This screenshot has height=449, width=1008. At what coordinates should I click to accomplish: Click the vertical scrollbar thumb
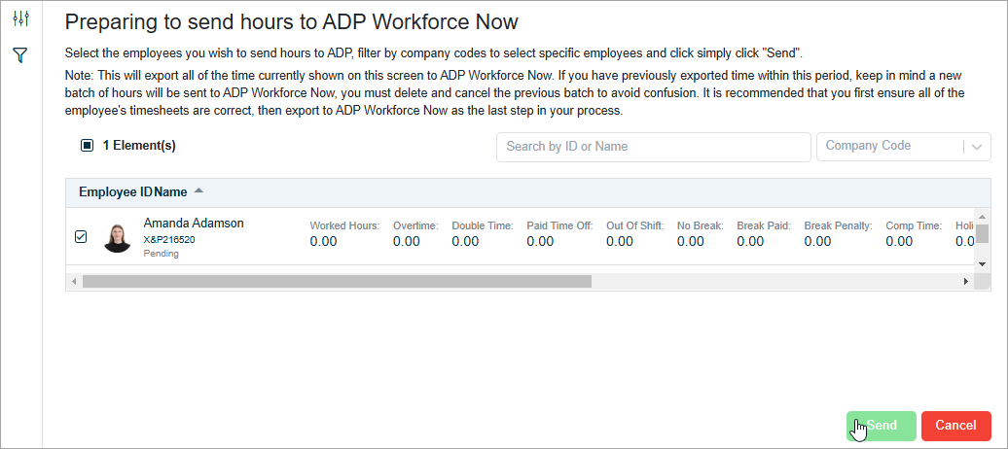982,233
